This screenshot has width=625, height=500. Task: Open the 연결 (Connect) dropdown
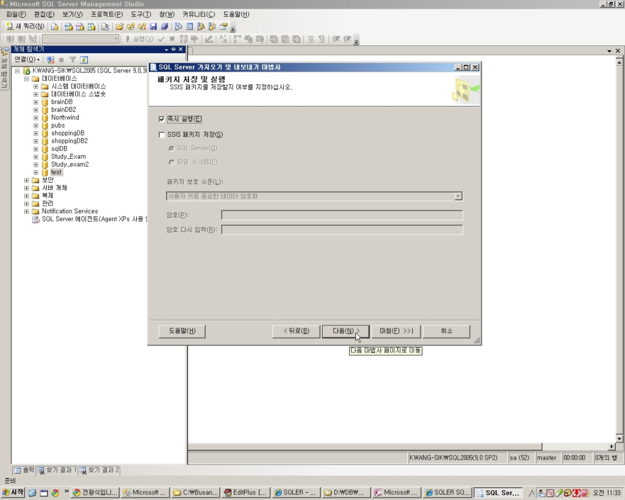pos(27,59)
